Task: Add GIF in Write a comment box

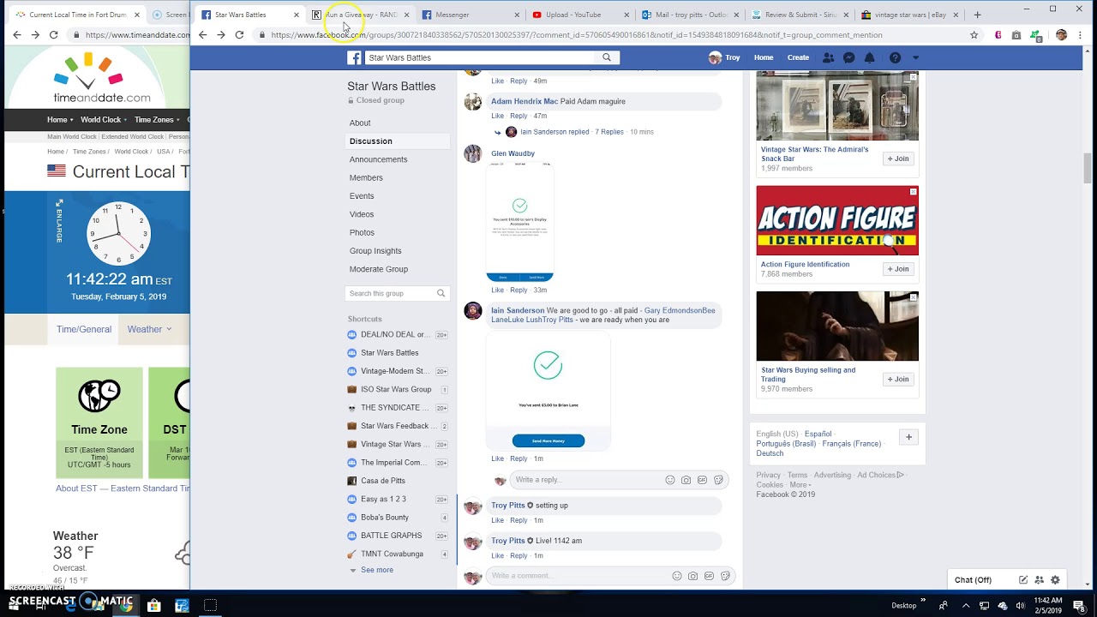Action: [x=709, y=576]
